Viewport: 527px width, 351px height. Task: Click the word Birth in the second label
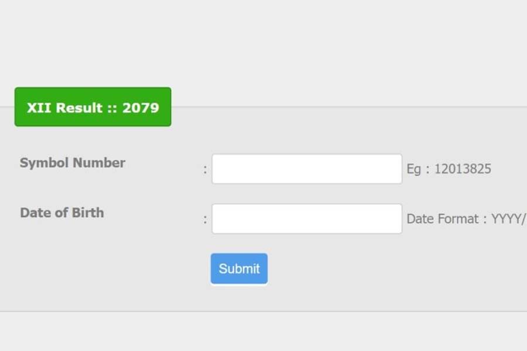coord(88,212)
